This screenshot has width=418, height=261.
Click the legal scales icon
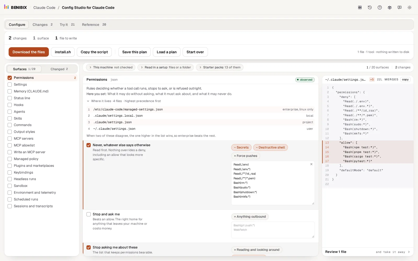click(x=390, y=8)
